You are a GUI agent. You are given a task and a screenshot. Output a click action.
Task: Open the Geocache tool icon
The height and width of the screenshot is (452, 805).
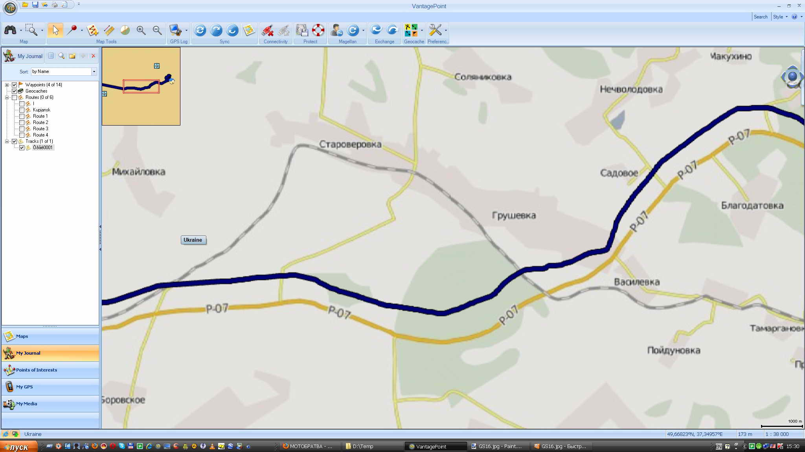411,30
